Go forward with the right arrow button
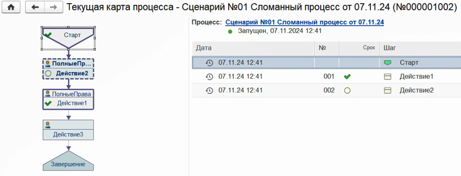The image size is (461, 176). [x=53, y=7]
